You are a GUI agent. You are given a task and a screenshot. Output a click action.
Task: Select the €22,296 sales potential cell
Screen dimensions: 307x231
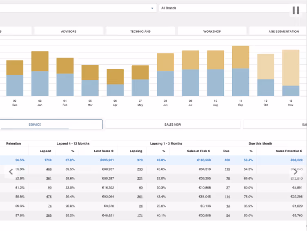(x=296, y=197)
